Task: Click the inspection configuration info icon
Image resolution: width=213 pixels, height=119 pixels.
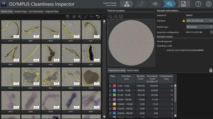Action: [x=212, y=32]
